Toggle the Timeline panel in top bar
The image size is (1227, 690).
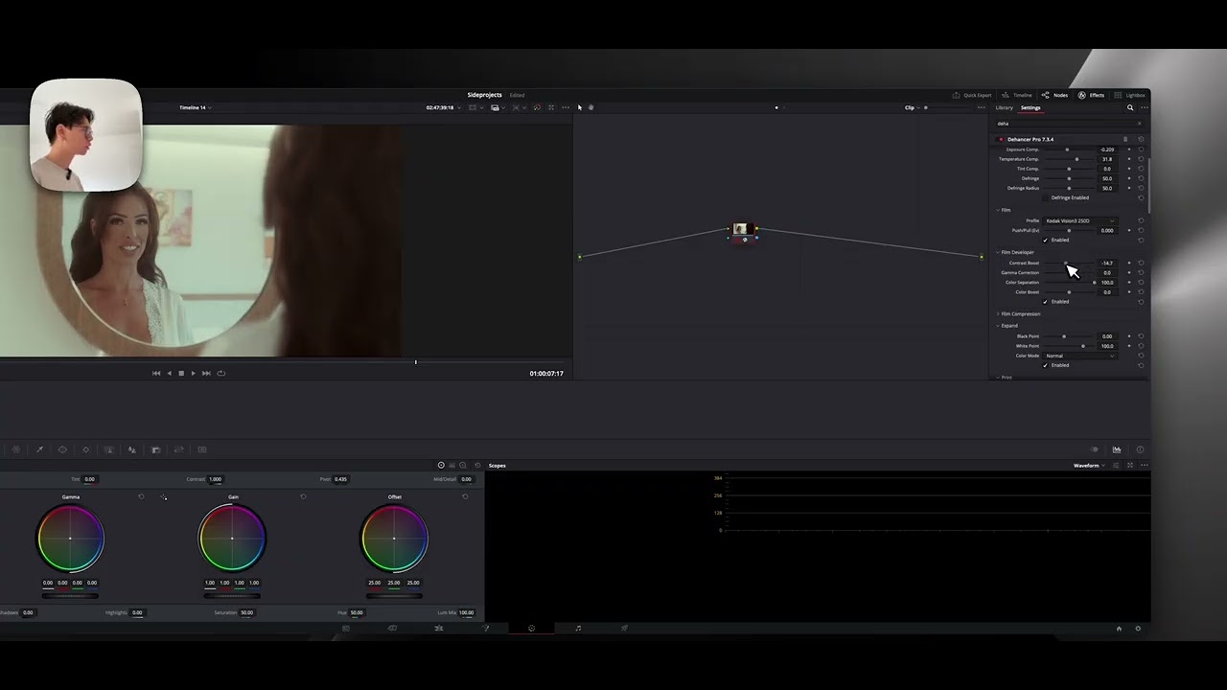(x=1016, y=95)
